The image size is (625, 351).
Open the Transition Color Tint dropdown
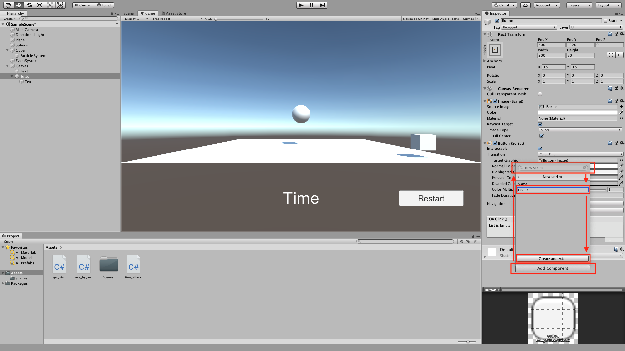click(580, 154)
